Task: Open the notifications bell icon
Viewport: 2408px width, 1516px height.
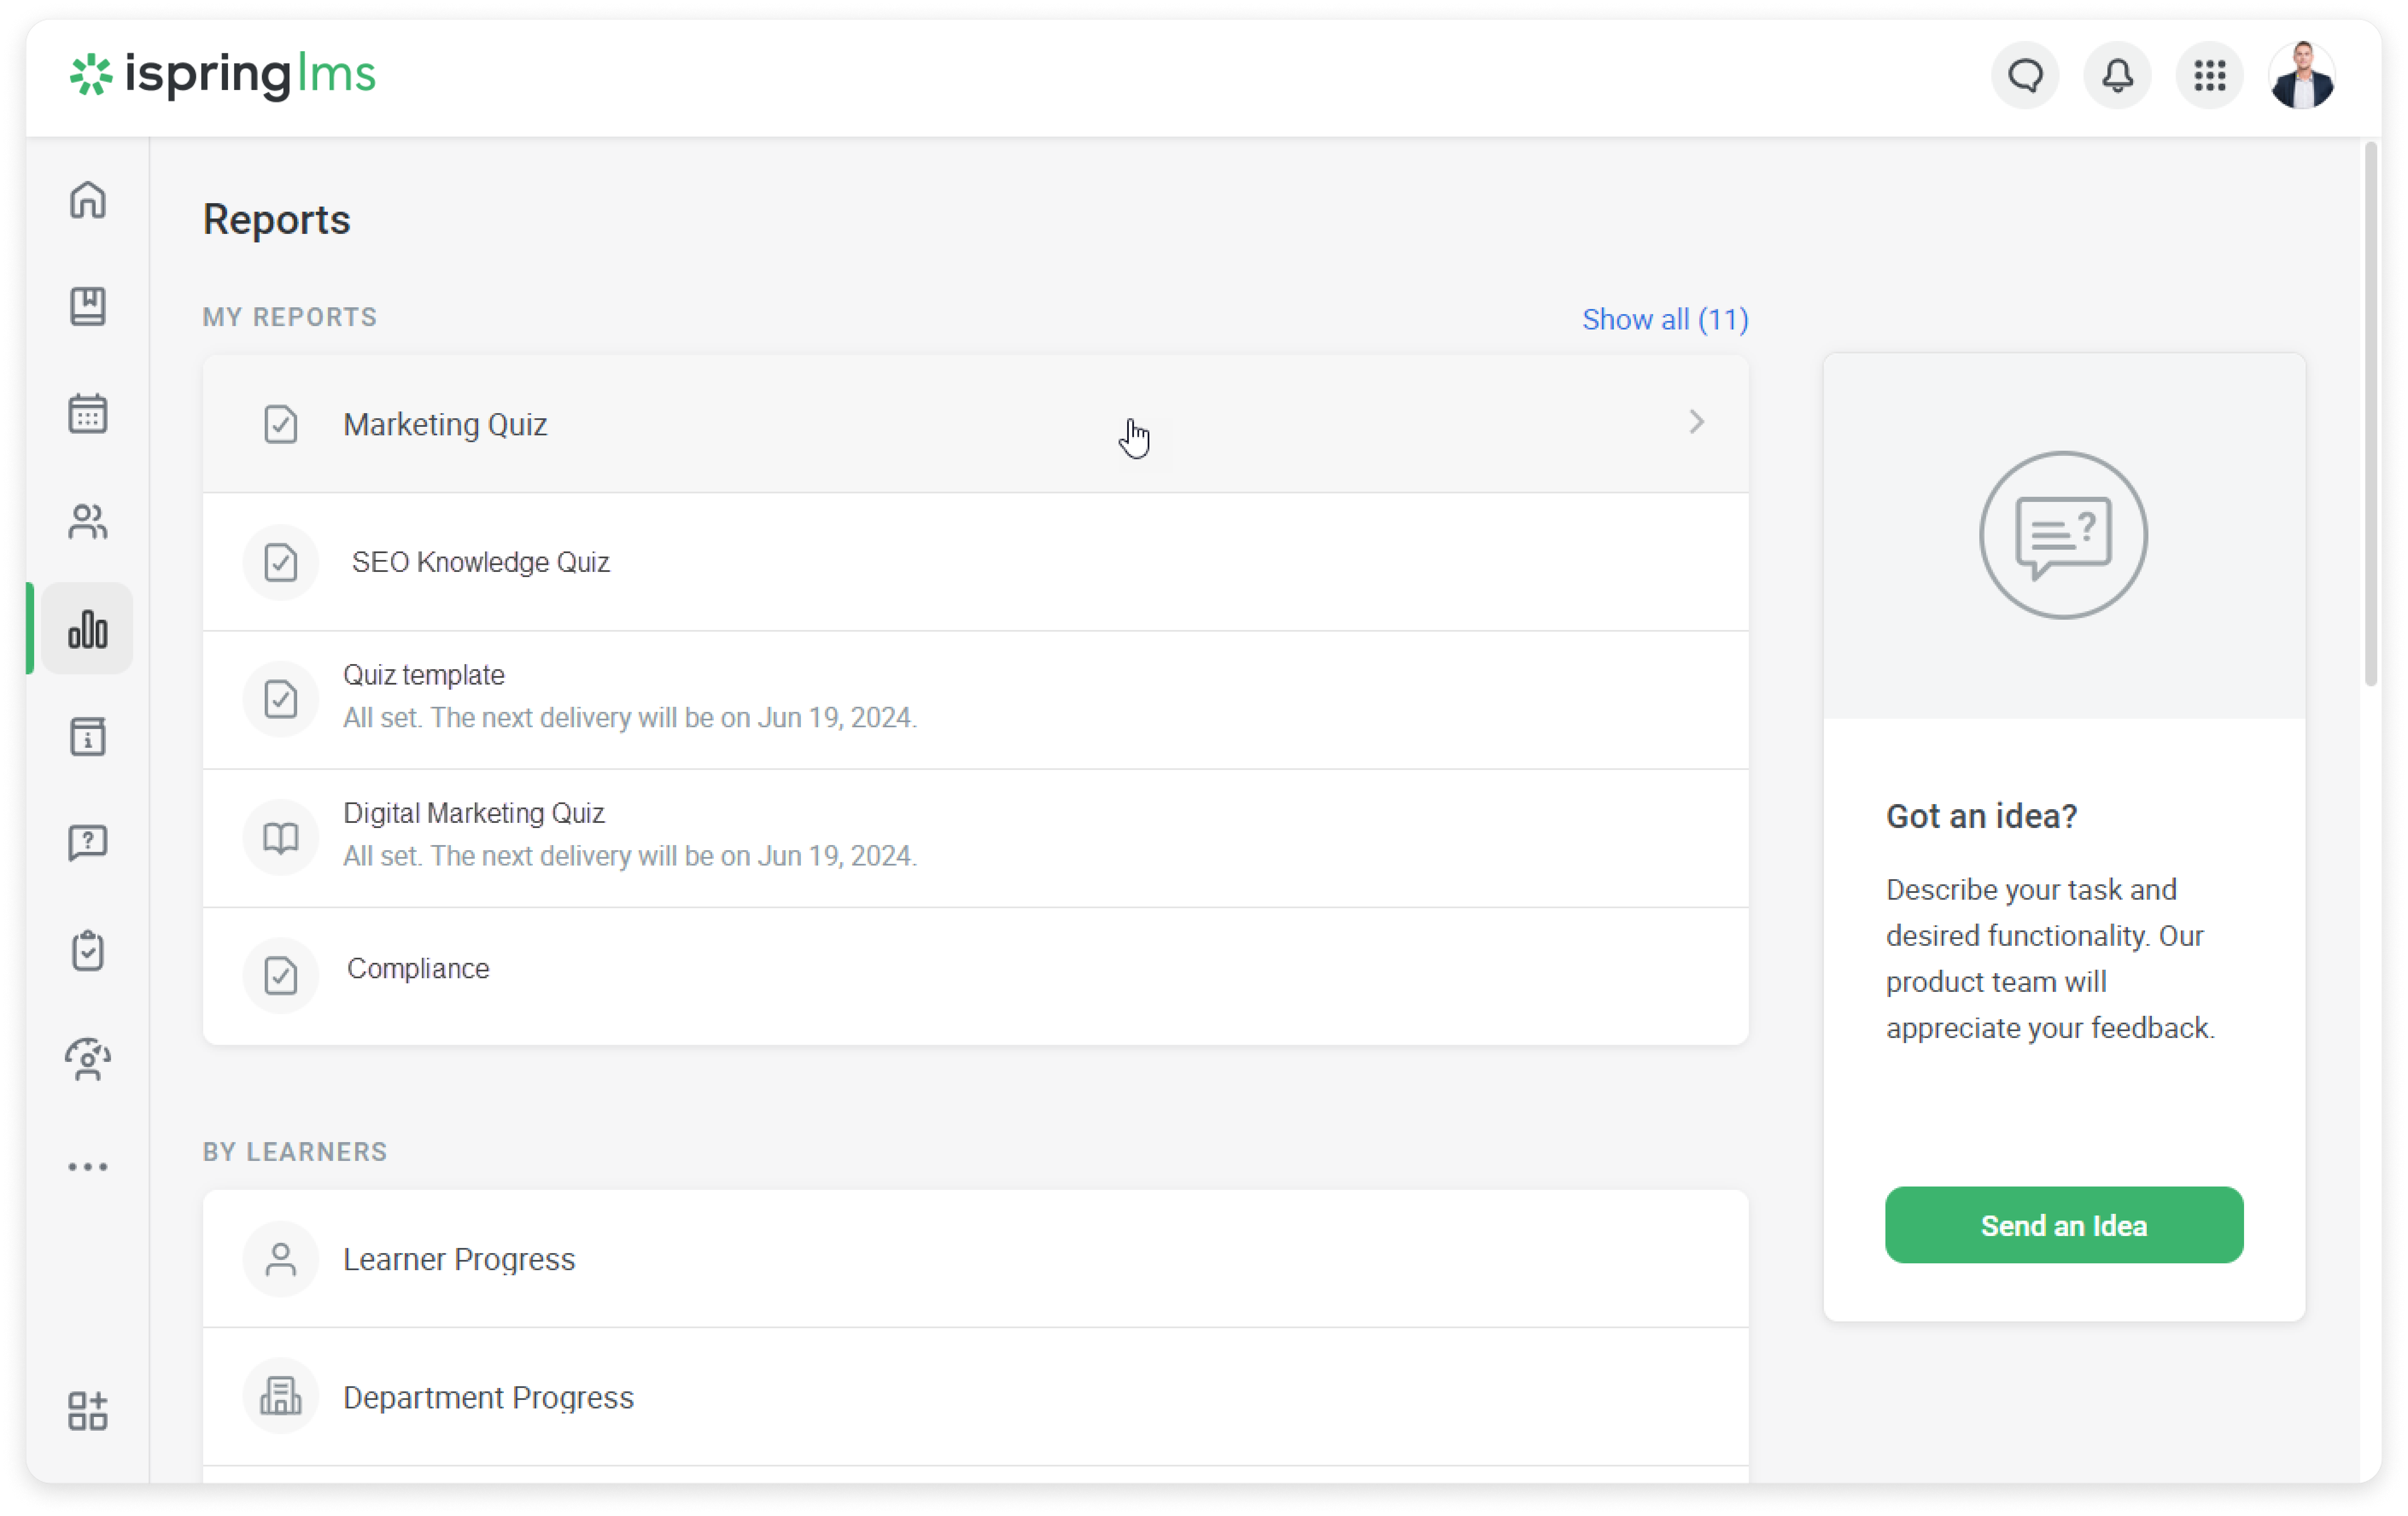Action: (2117, 76)
